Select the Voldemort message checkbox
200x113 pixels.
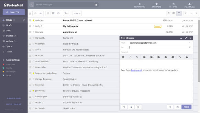click(x=30, y=44)
